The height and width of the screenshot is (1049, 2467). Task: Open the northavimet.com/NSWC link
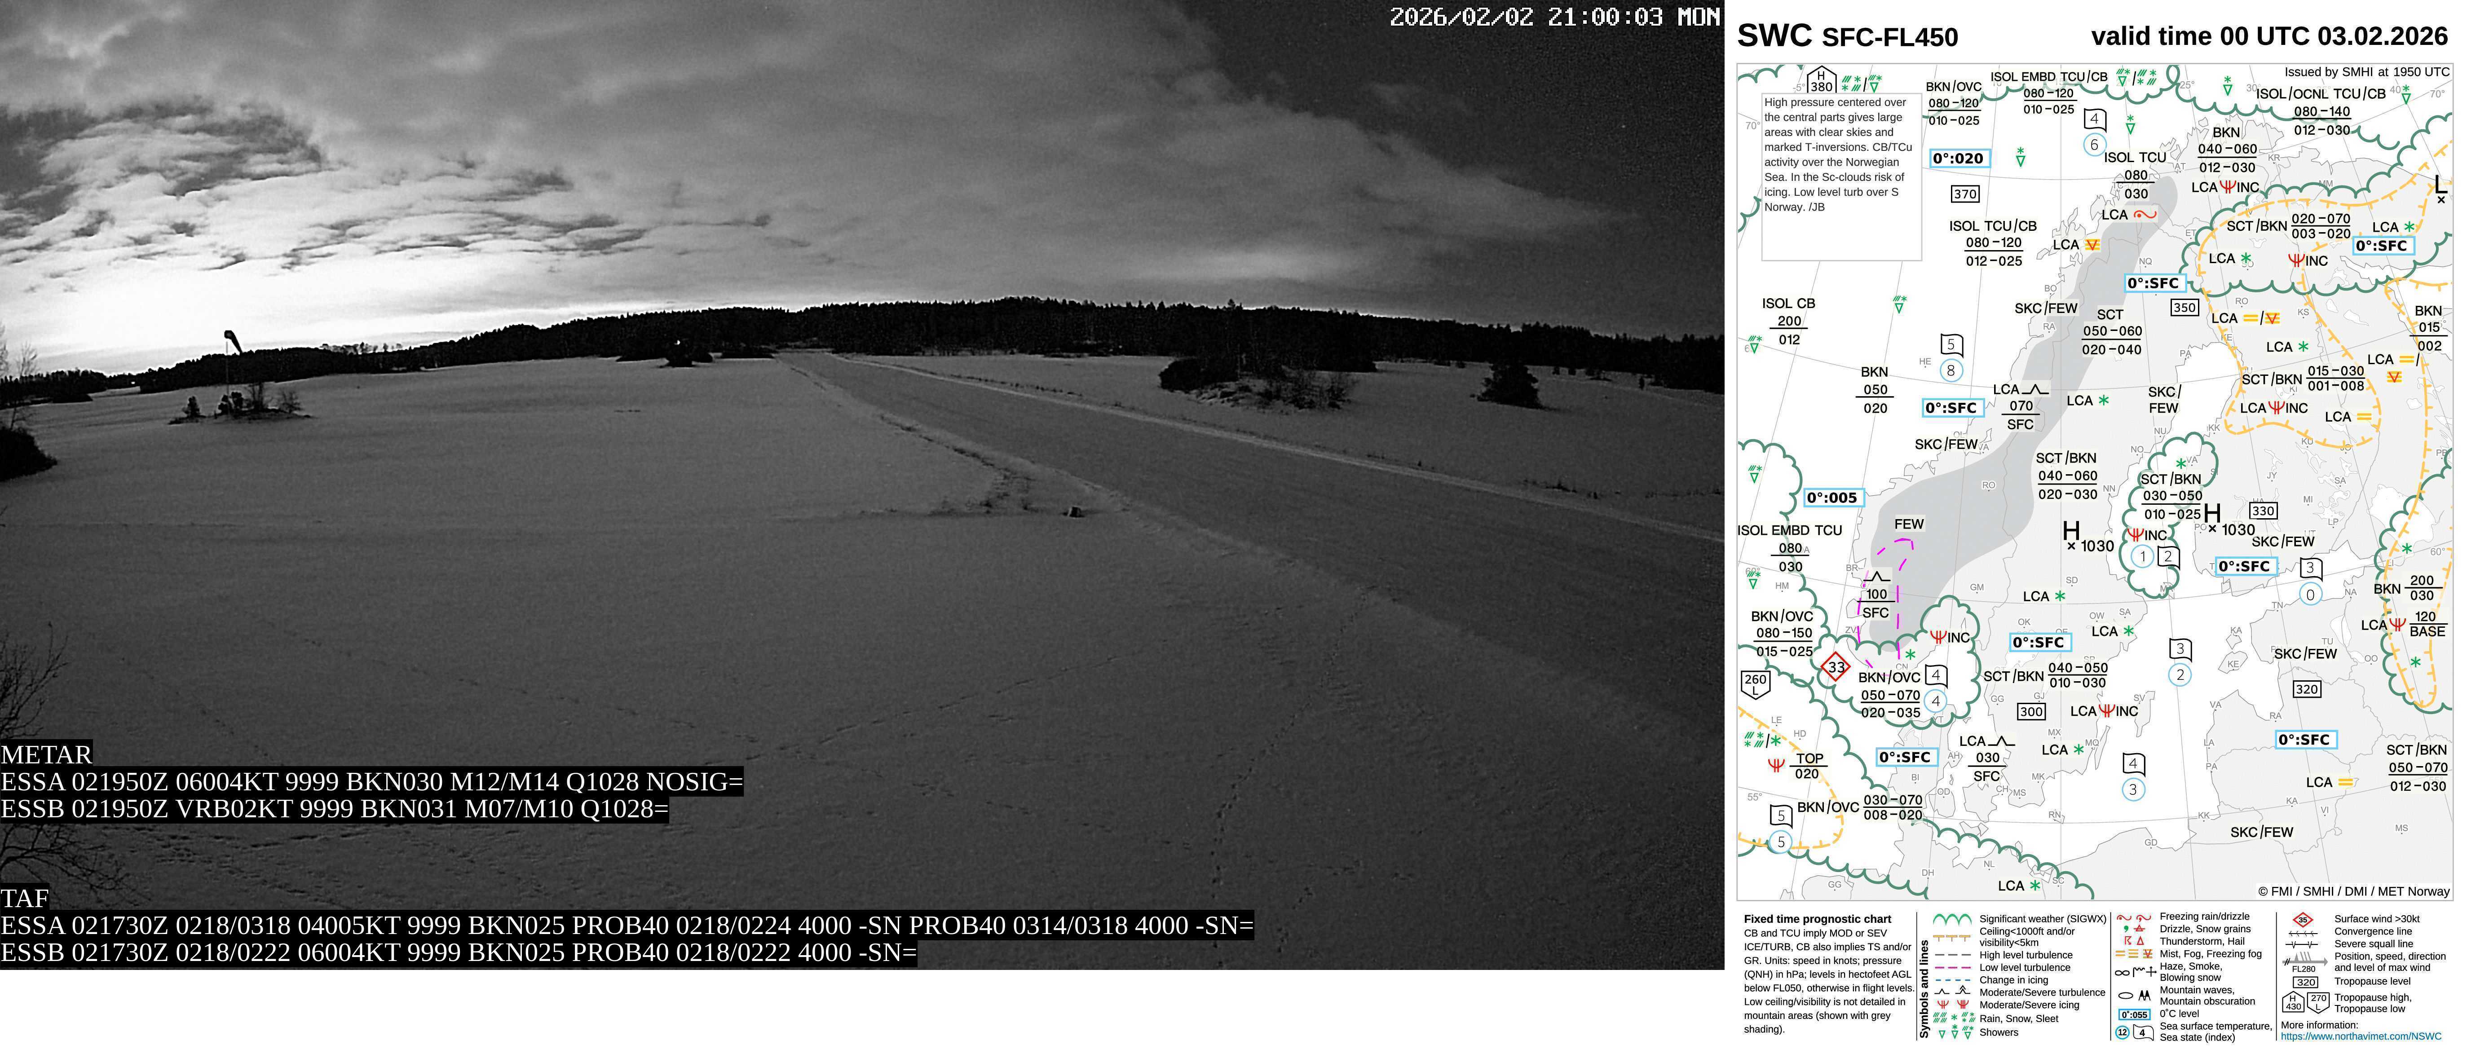click(x=2361, y=1036)
